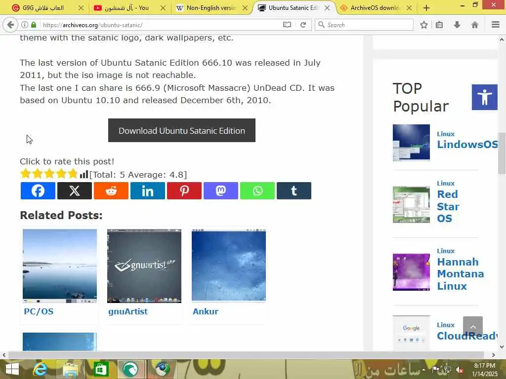Go back with the browser back arrow
The width and height of the screenshot is (506, 379).
[x=10, y=25]
